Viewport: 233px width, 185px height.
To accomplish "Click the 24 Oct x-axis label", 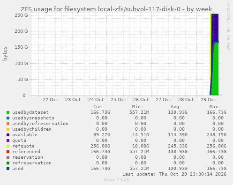I will [x=96, y=100].
